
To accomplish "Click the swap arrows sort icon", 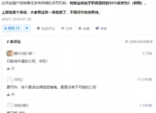I will [x=127, y=42].
